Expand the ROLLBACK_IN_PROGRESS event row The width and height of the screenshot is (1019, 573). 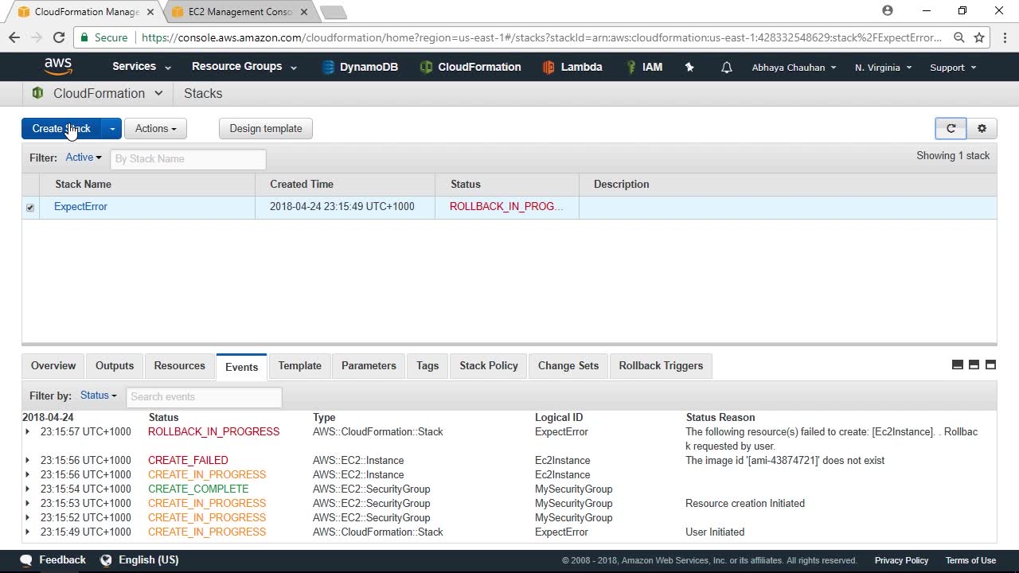[28, 432]
